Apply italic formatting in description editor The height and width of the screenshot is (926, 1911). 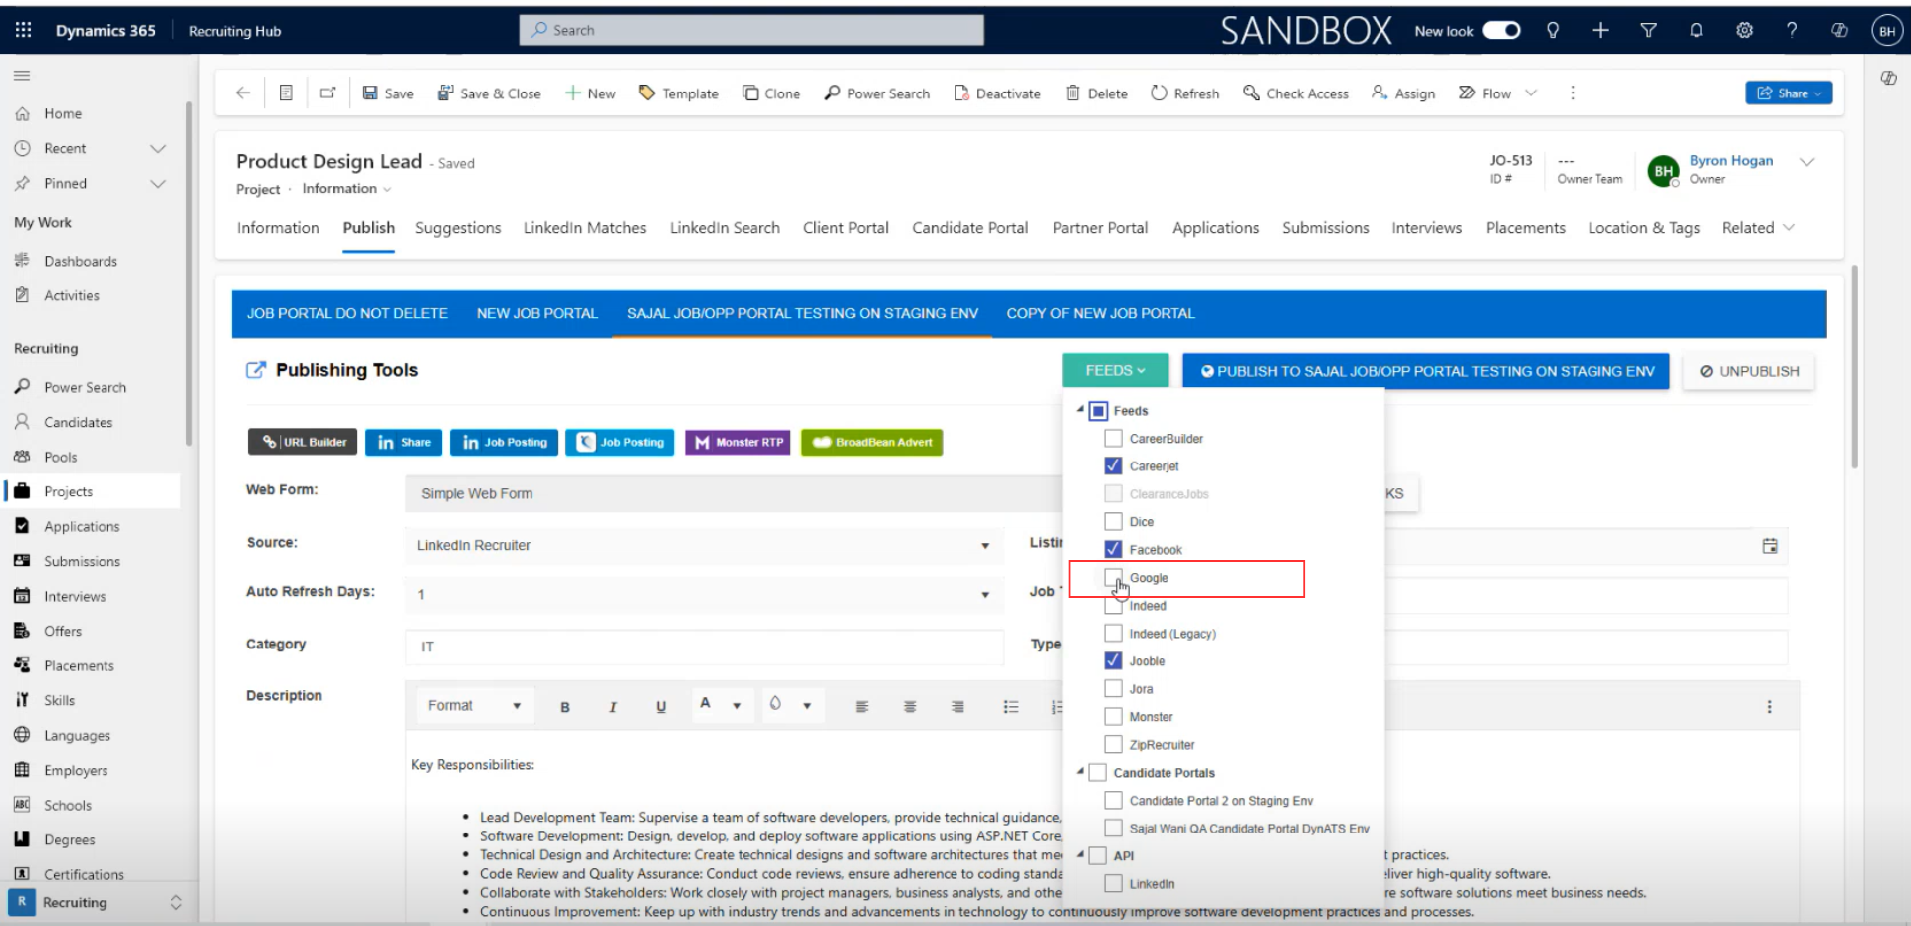[613, 707]
